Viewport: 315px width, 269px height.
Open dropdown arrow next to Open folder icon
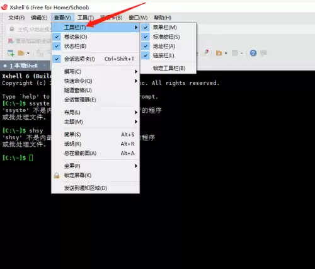point(28,53)
